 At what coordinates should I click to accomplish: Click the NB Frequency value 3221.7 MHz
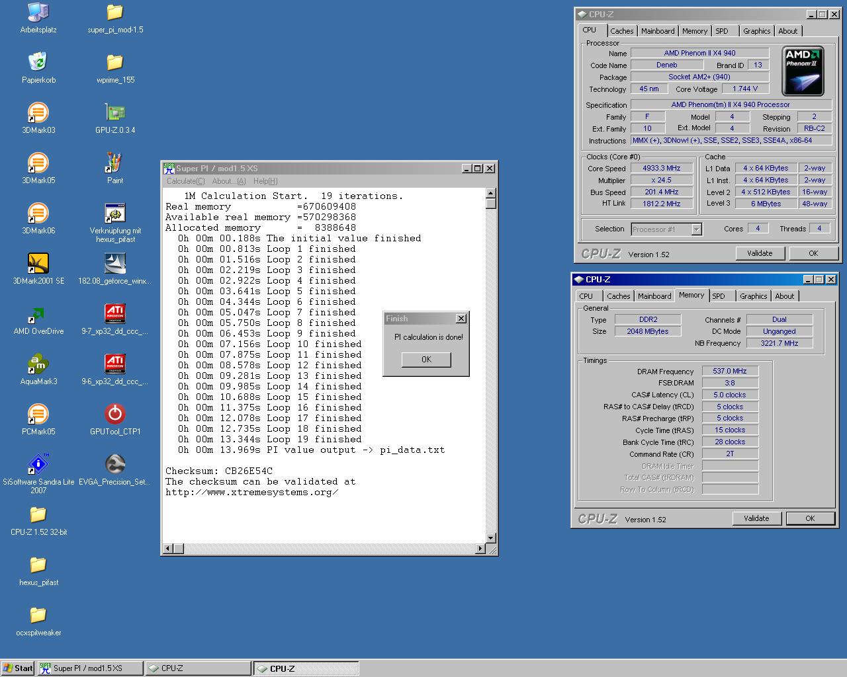(780, 343)
